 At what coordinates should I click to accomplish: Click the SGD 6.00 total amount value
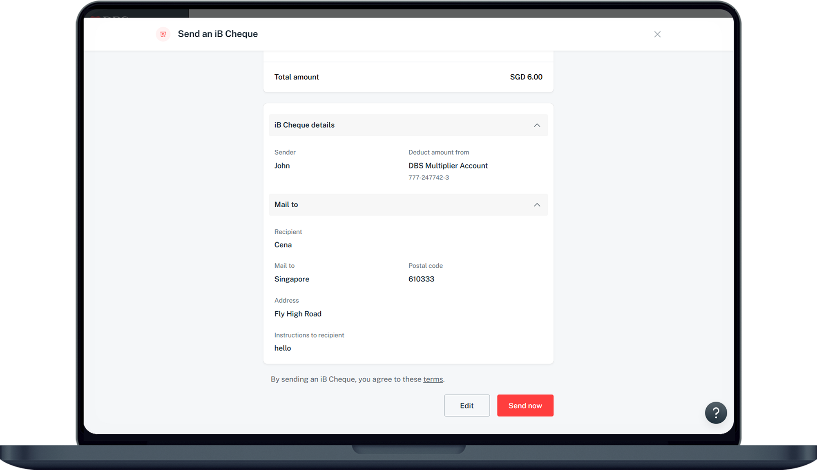[x=526, y=77]
